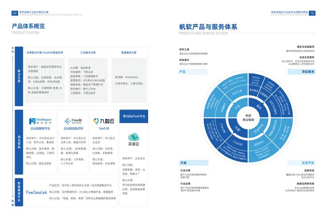Click the 售后服务 segment of the wheel
Screen dimensions: 327x222
[x=254, y=90]
